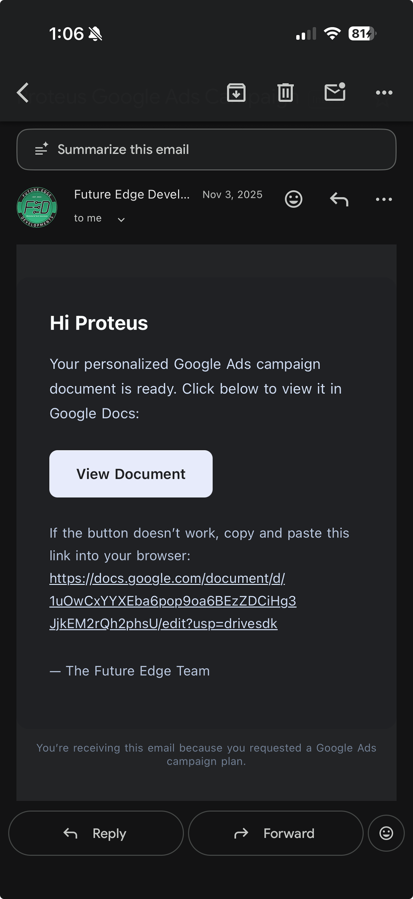Viewport: 413px width, 899px height.
Task: Open the docs.google.com document link
Action: pos(172,601)
